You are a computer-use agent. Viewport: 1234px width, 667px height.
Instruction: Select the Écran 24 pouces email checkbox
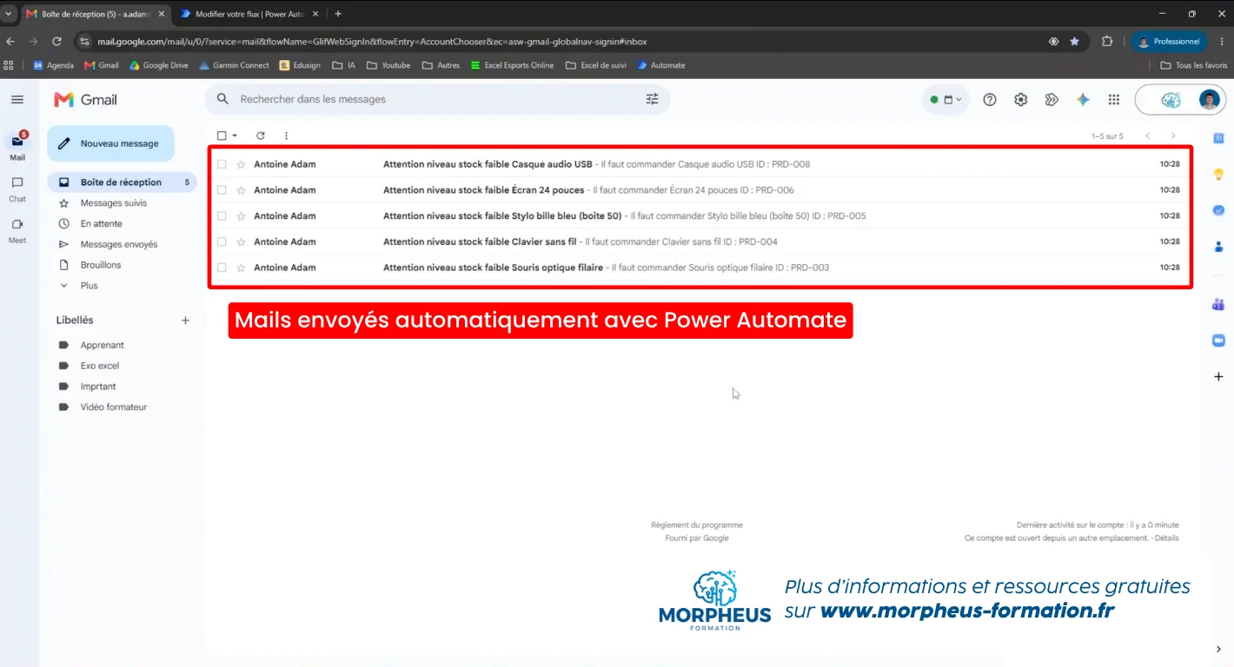click(x=222, y=190)
